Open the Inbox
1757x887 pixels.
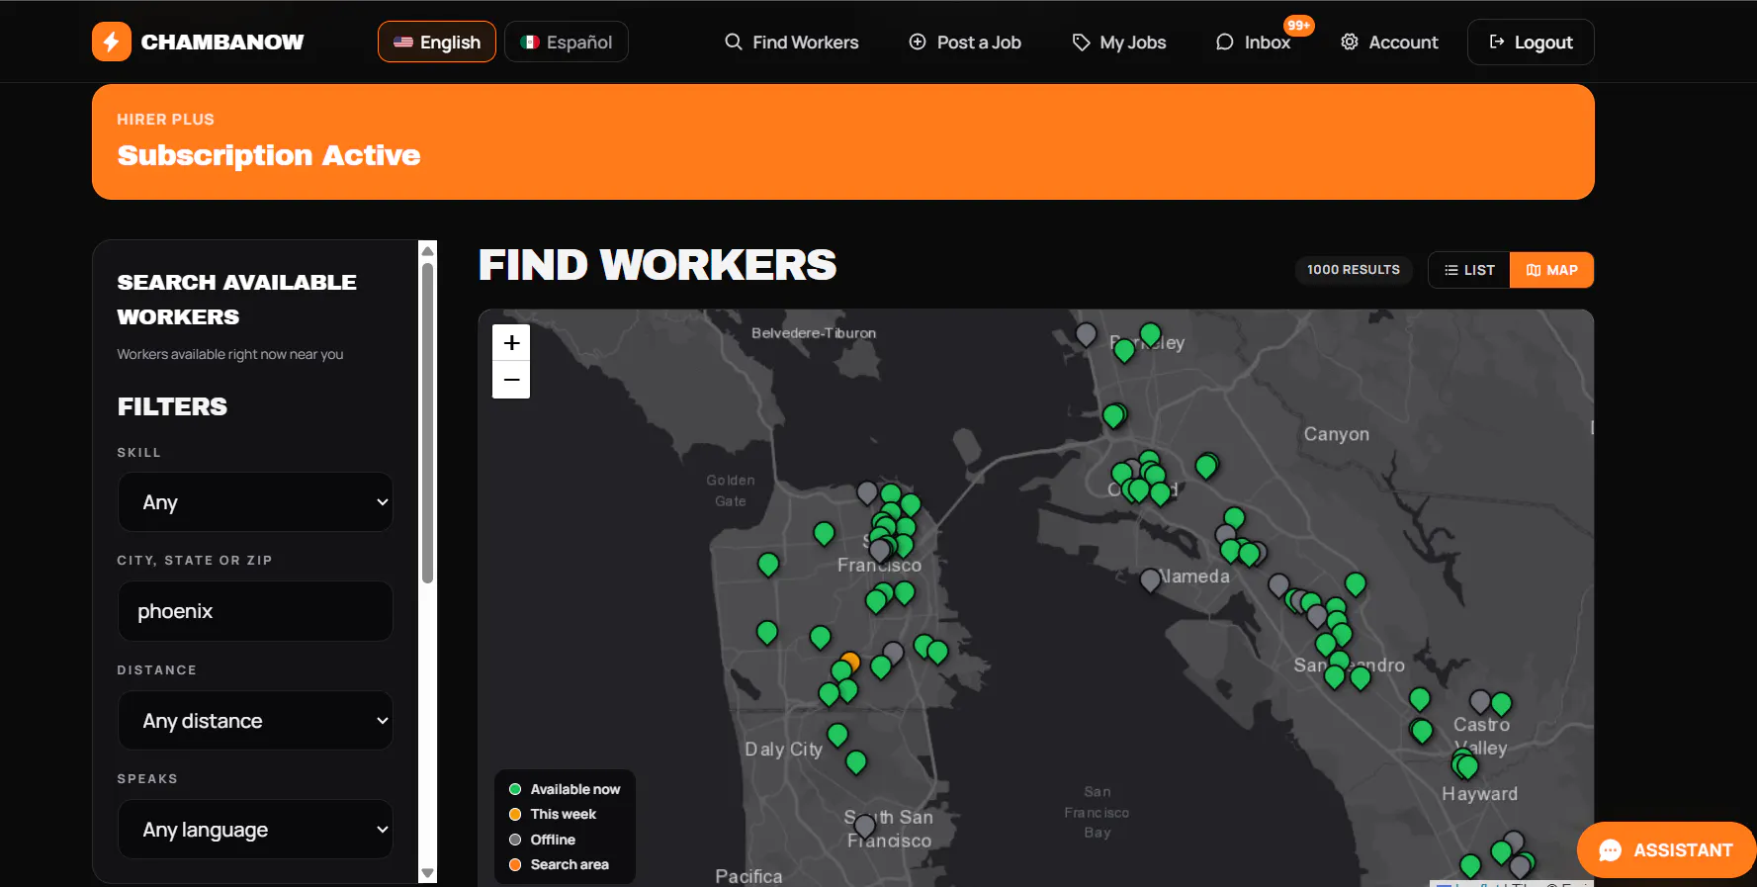[1254, 42]
